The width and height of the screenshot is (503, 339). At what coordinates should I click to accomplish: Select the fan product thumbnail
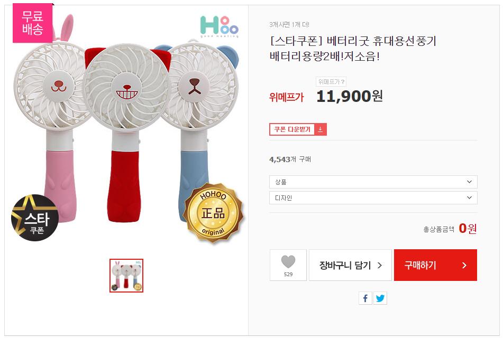126,275
